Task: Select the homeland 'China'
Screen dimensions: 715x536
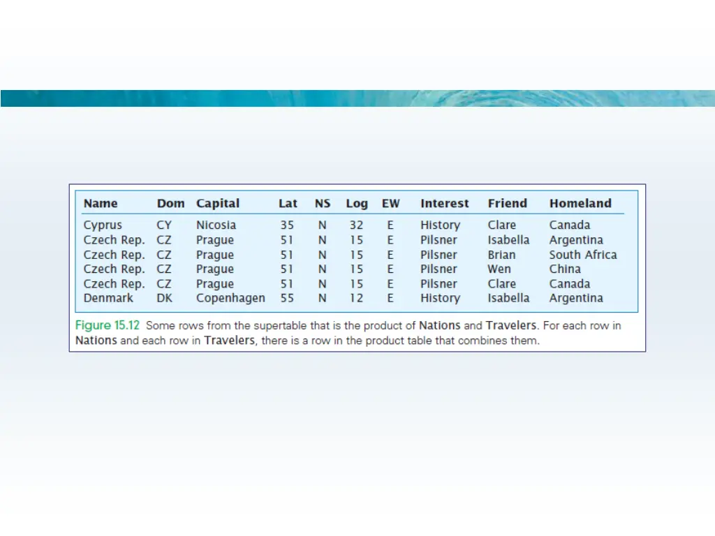Action: point(565,269)
